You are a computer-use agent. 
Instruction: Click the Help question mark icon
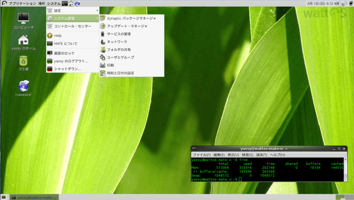[x=50, y=36]
